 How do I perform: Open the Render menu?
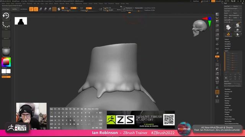[x=85, y=3]
